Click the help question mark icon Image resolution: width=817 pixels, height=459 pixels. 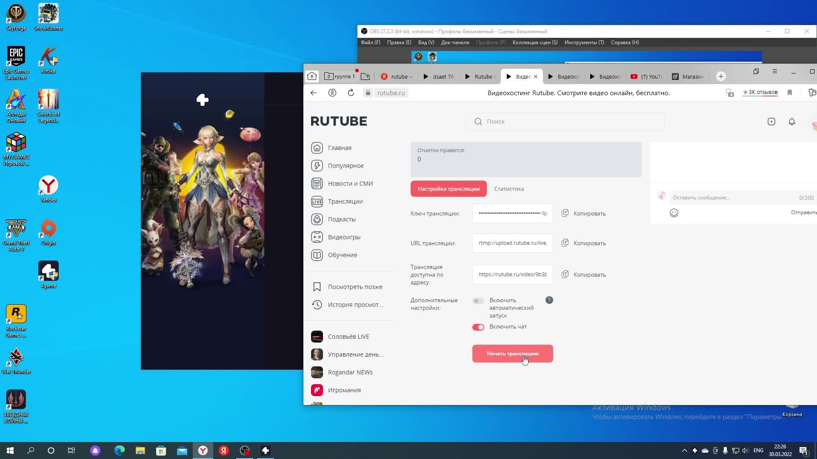549,300
